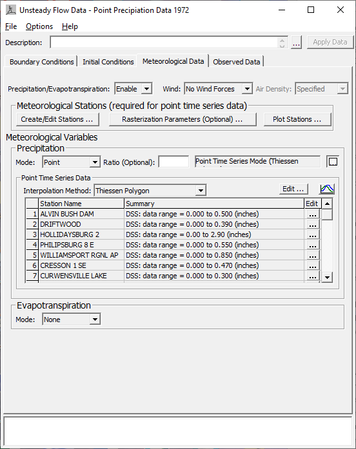Select the Meteorological Data tab
Viewport: 356px width, 449px height.
tap(173, 61)
